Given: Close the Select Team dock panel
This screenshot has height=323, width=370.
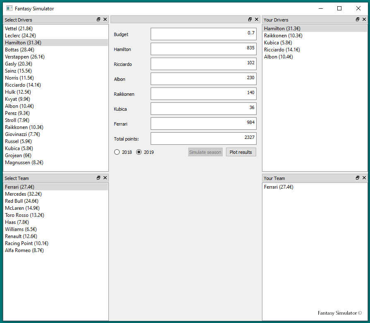Looking at the screenshot, I should coord(105,178).
